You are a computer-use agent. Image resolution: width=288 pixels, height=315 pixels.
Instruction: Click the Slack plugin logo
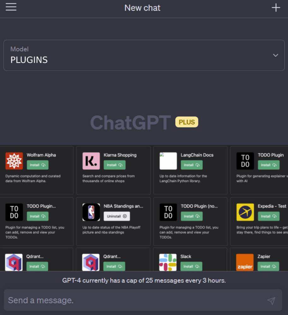168,262
